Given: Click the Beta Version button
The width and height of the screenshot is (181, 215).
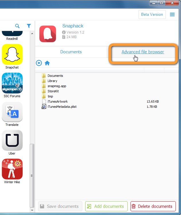Looking at the screenshot, I should (x=152, y=14).
